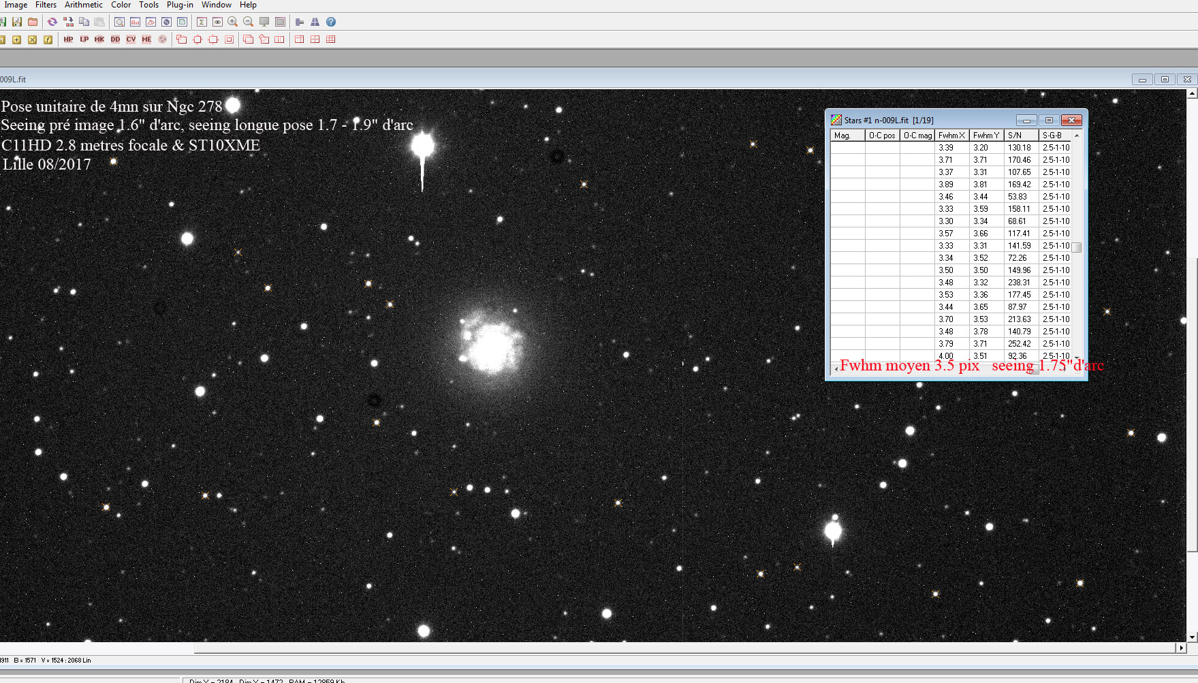Click the HP high-pass filter icon
Viewport: 1198px width, 683px height.
[68, 39]
